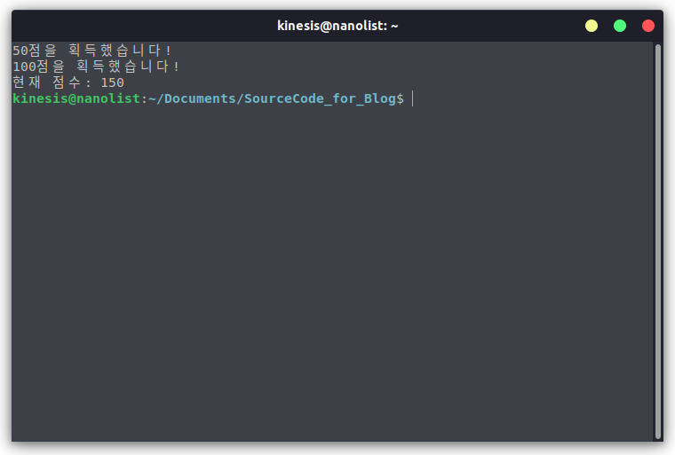Click the score value 150
The image size is (675, 455).
click(113, 82)
